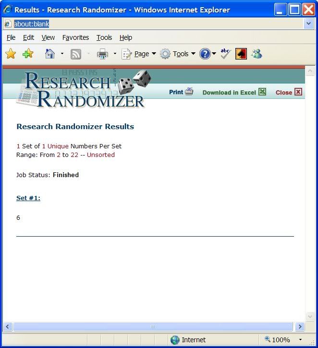This screenshot has height=348, width=318.
Task: Click the Internet zone globe in status bar
Action: (x=175, y=340)
